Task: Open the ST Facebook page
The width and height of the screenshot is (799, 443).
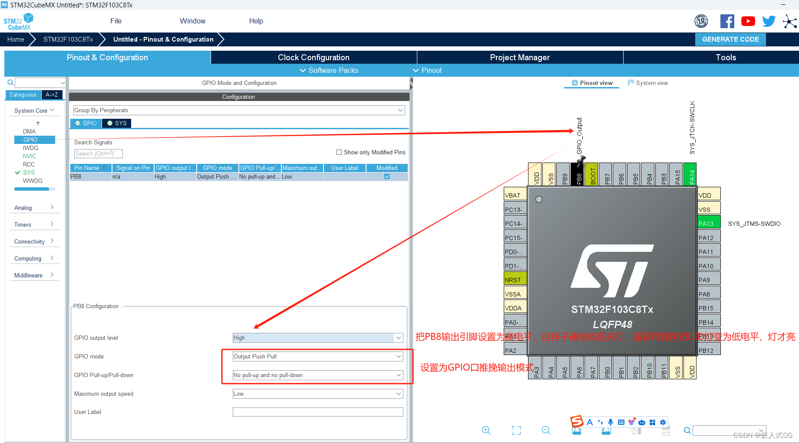Action: [727, 21]
